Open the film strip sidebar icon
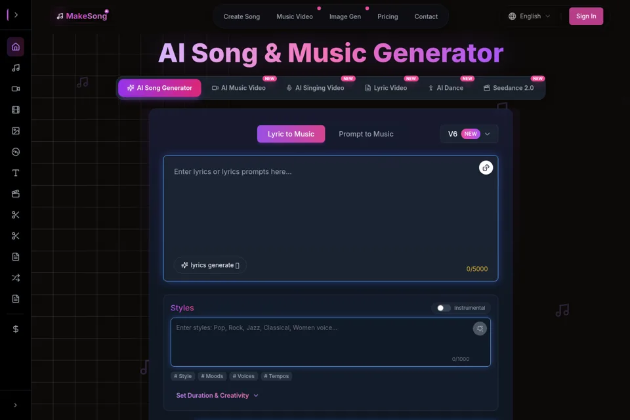This screenshot has width=630, height=420. [x=16, y=110]
